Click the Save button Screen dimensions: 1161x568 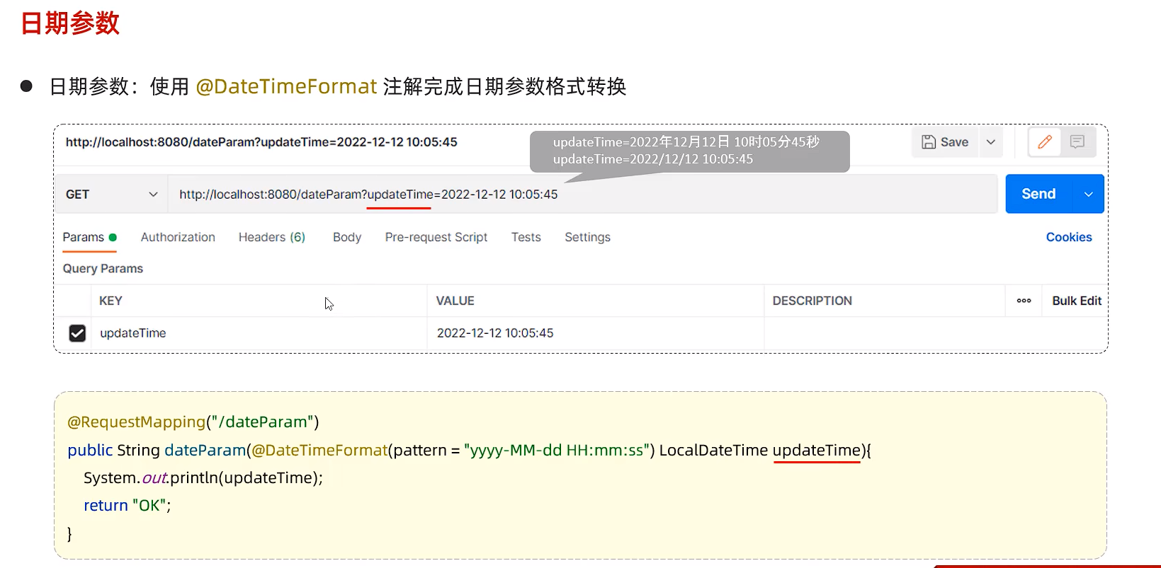click(945, 142)
